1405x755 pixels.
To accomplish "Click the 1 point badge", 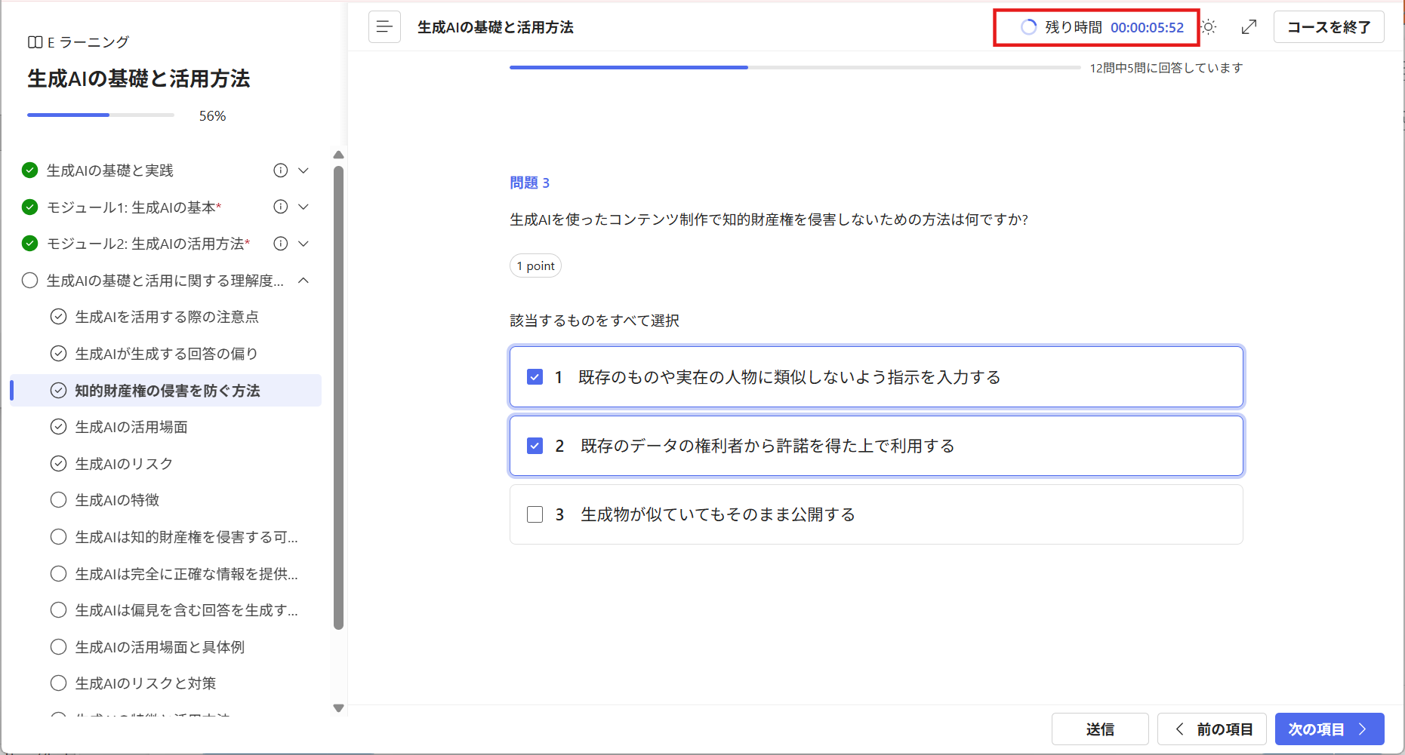I will 535,266.
